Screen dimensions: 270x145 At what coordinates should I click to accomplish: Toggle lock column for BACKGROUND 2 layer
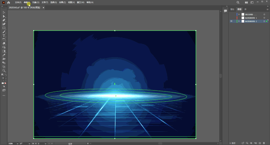click(234, 21)
